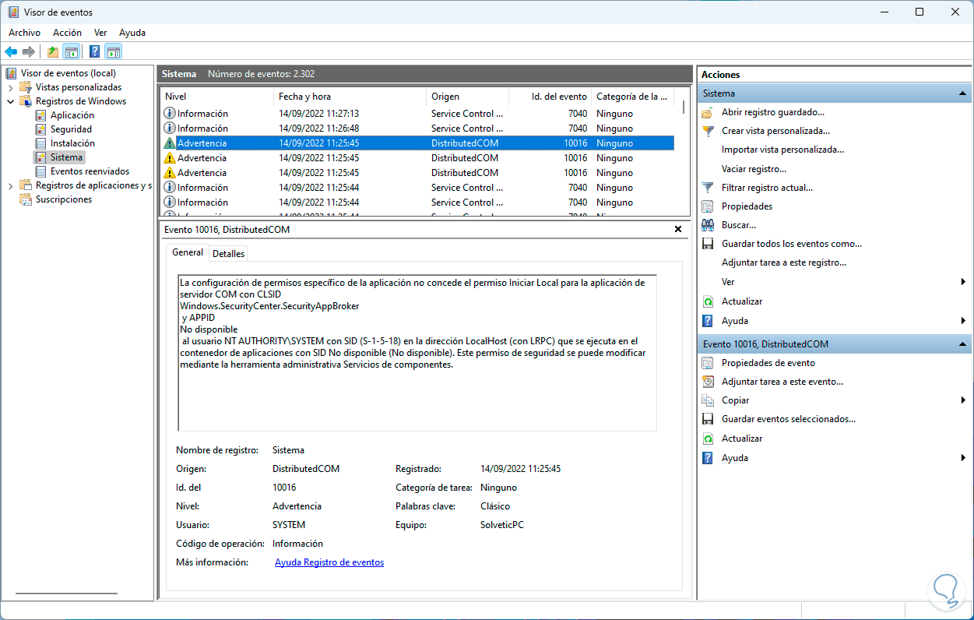Collapse the 'Sistema' section in Acciones panel
The width and height of the screenshot is (974, 620).
(963, 93)
